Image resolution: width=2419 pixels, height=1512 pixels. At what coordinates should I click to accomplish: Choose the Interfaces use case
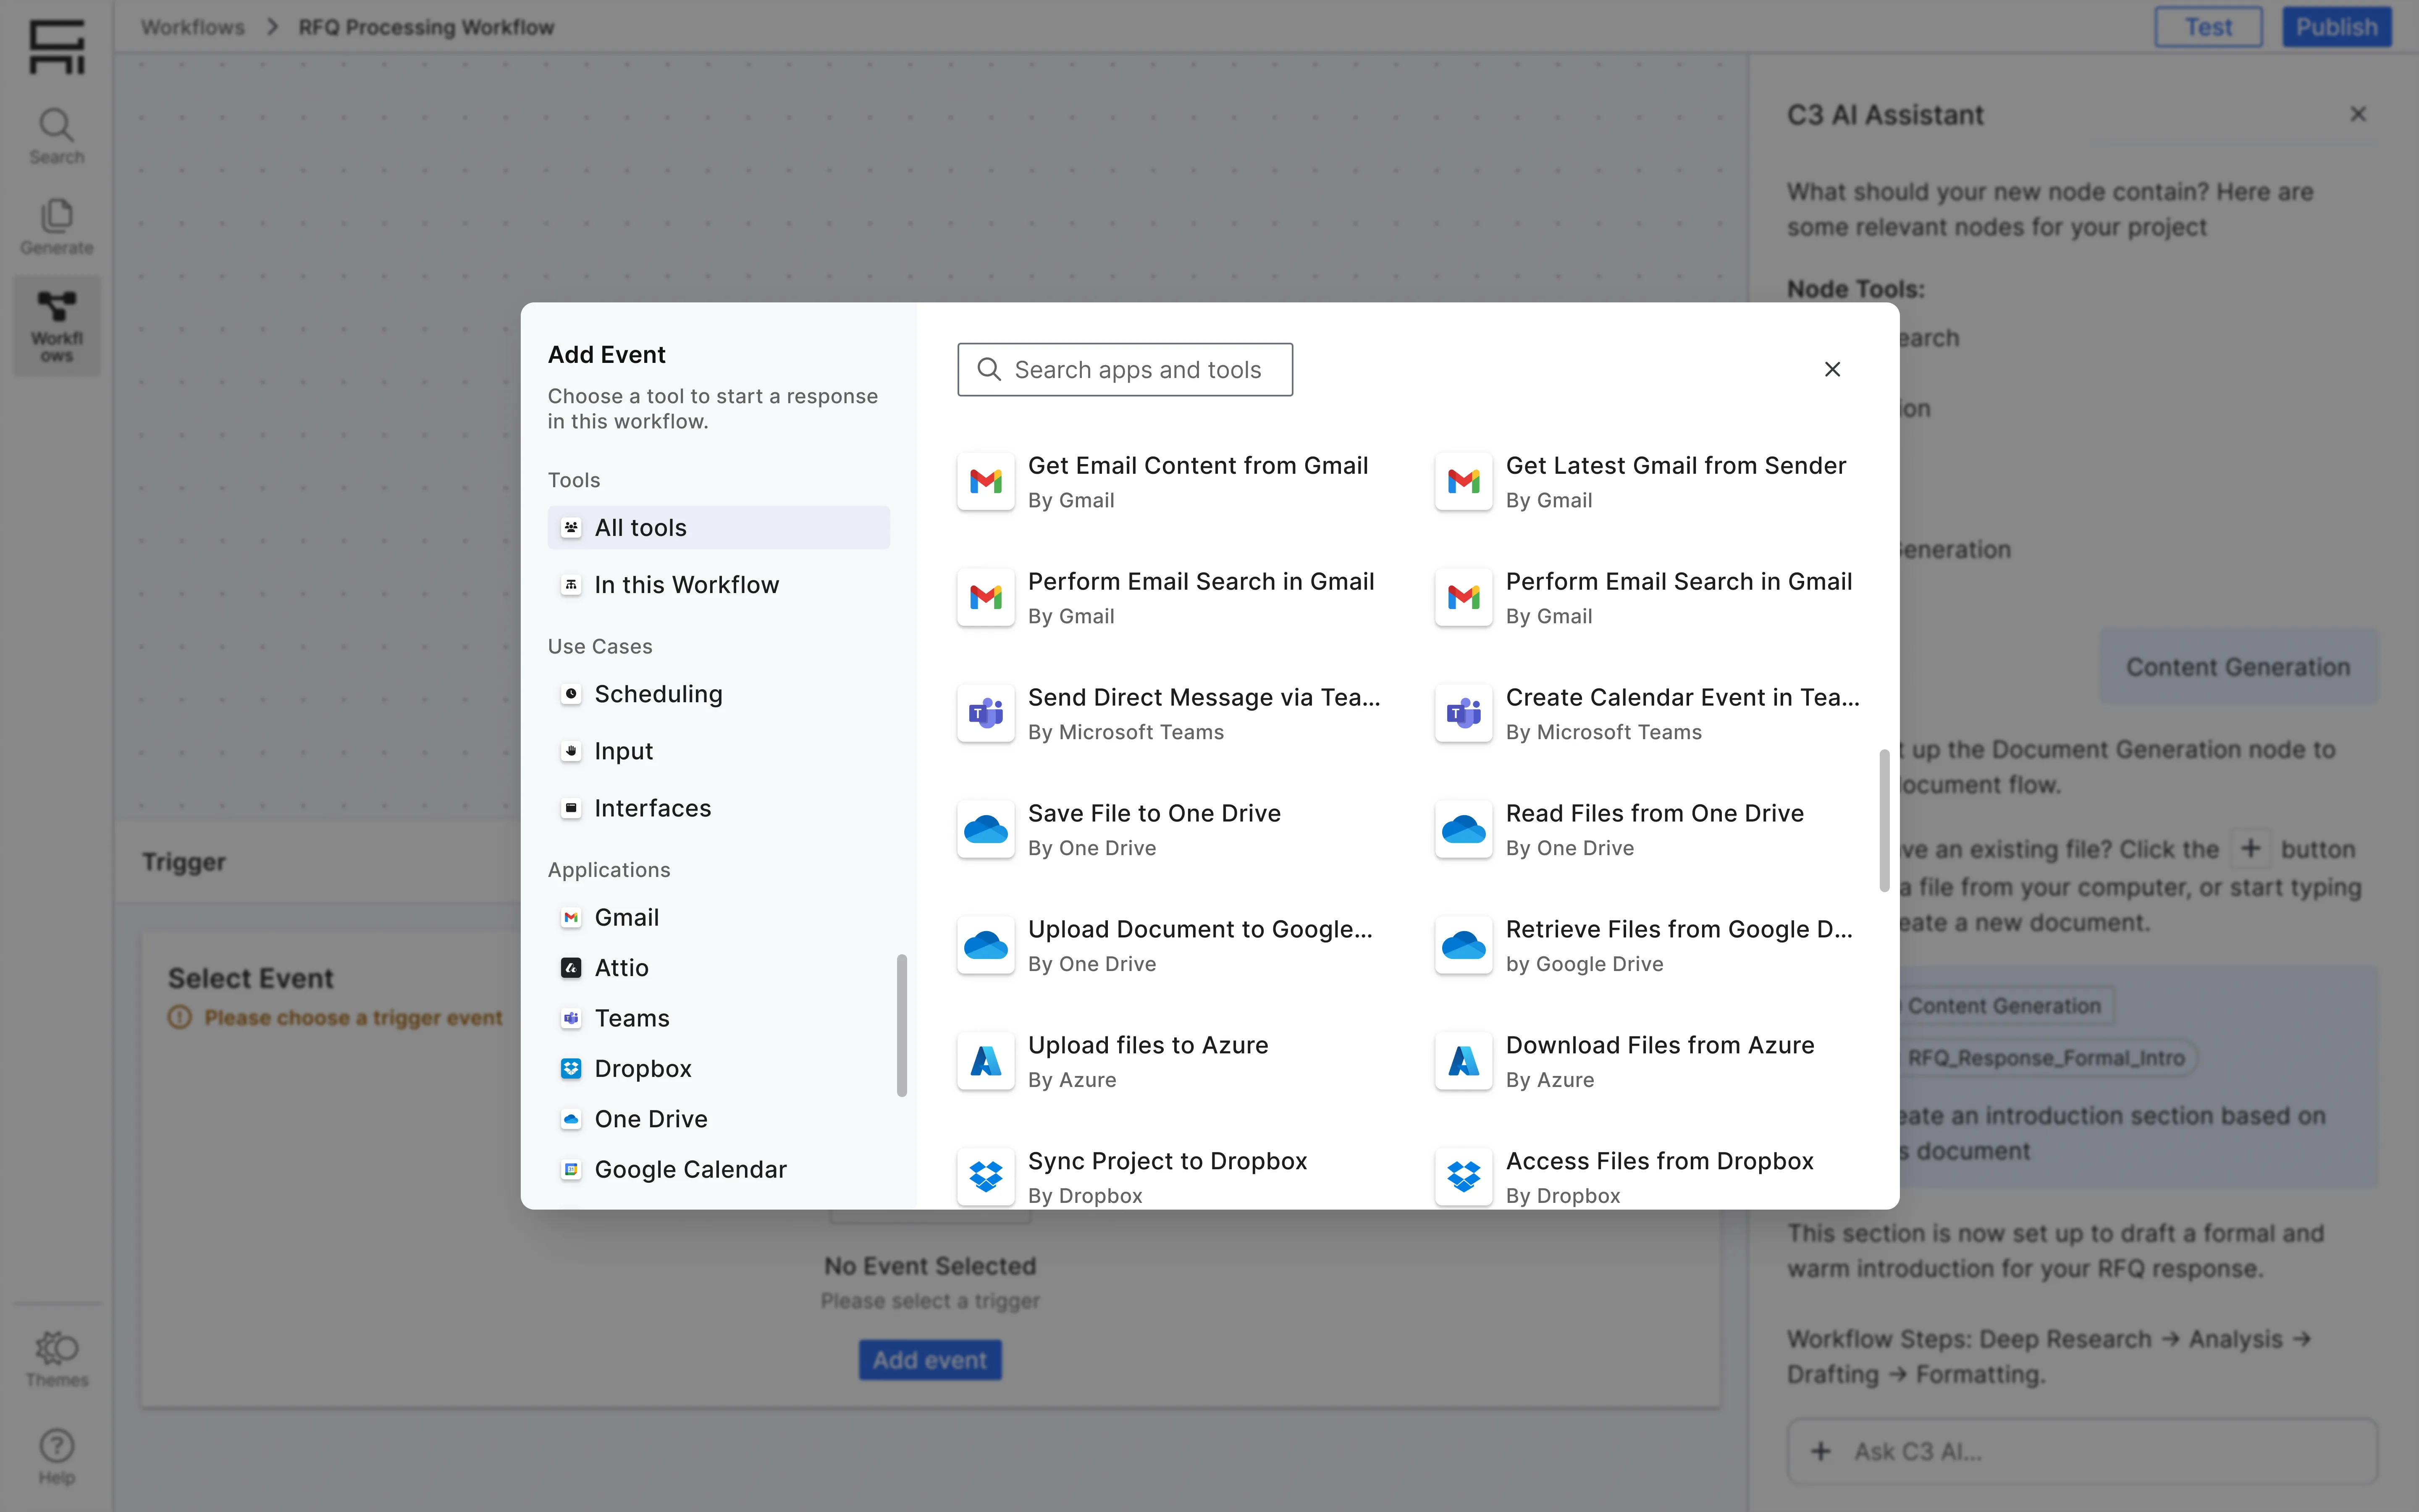[x=718, y=808]
